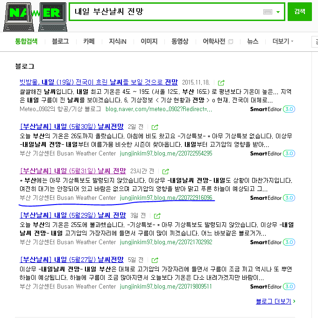This screenshot has height=318, width=318.
Task: Open the 이미지 tab
Action: pyautogui.click(x=149, y=42)
